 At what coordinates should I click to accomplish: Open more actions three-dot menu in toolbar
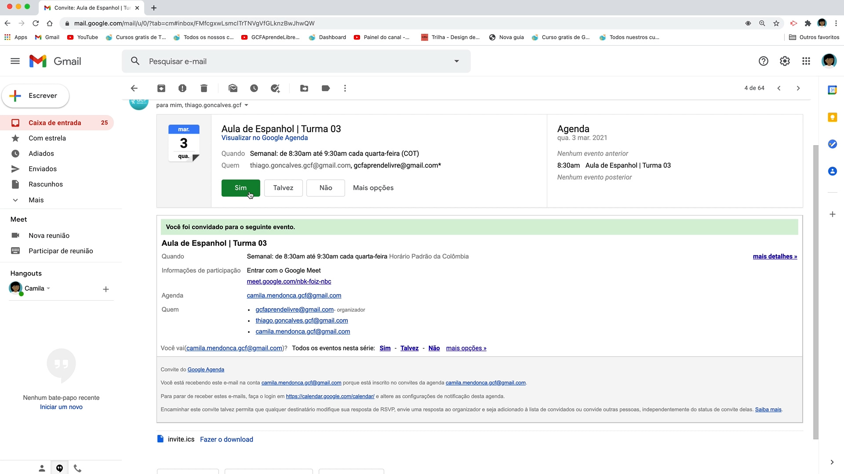[x=345, y=88]
